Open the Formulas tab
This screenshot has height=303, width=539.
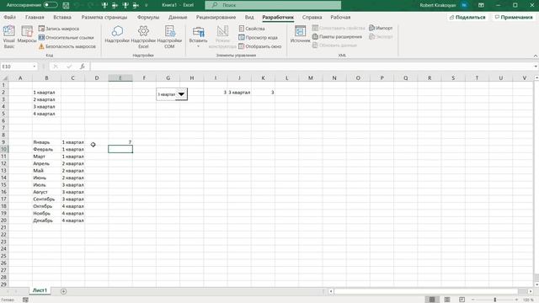tap(148, 17)
